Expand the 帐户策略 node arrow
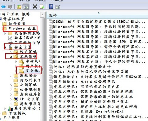Screen dimensions: 148x121 click(x=11, y=52)
